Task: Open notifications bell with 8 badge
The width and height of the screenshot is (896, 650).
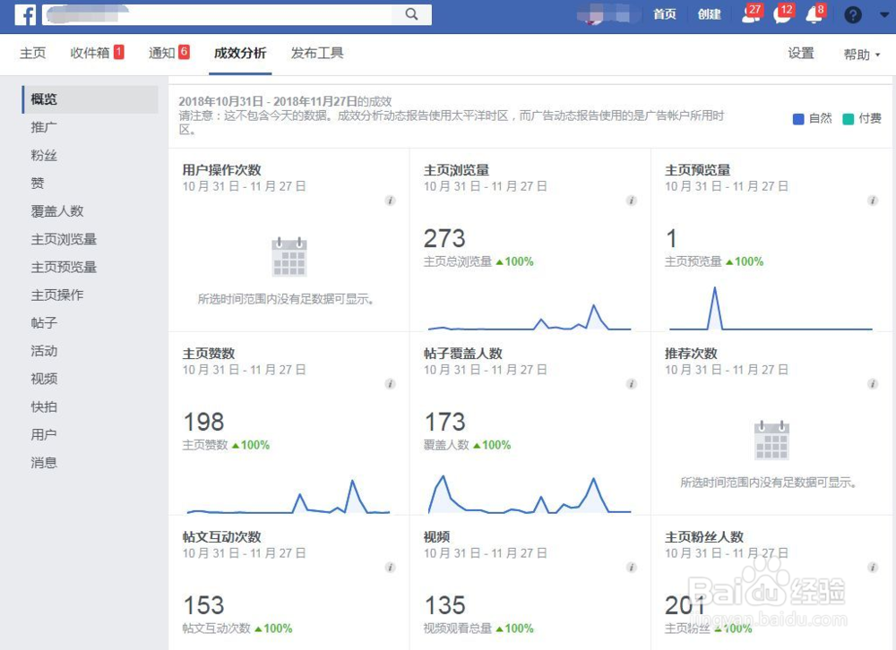Action: [x=814, y=14]
